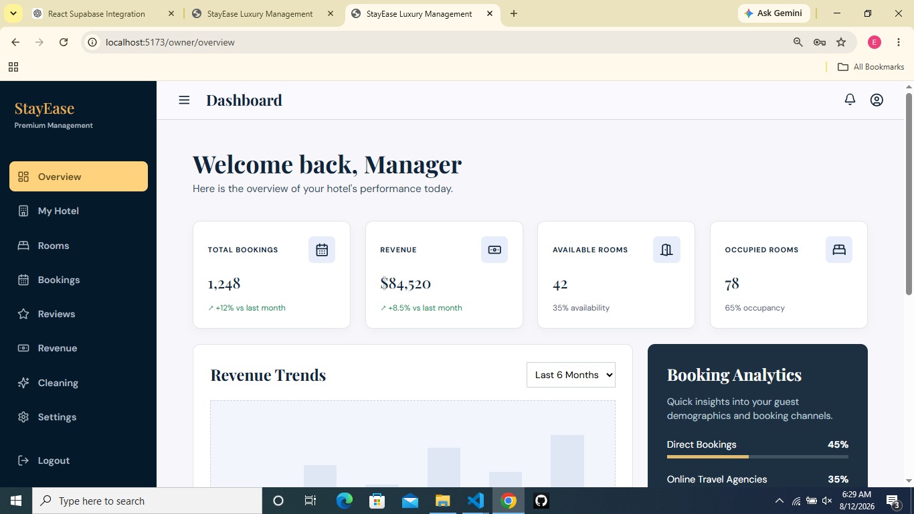The height and width of the screenshot is (514, 914).
Task: Open the user profile icon in the Dashboard header
Action: [877, 100]
